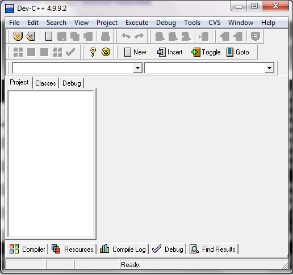Image resolution: width=293 pixels, height=275 pixels.
Task: Click the greyed-out Debug checkmark toolbar icon
Action: coord(70,52)
